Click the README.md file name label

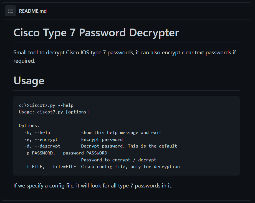coord(33,11)
